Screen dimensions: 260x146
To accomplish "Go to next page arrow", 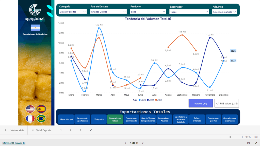I will (x=143, y=143).
